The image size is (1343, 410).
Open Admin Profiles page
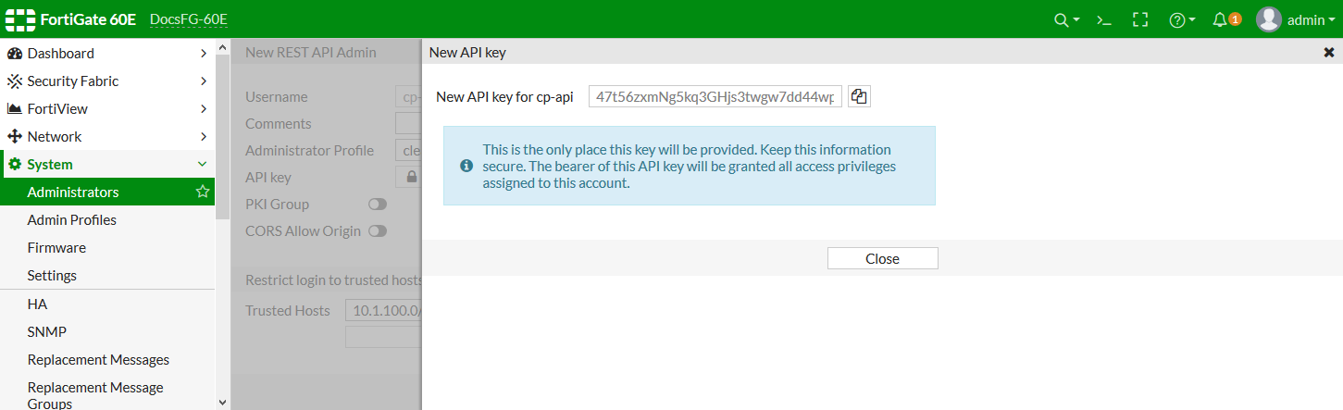coord(72,220)
